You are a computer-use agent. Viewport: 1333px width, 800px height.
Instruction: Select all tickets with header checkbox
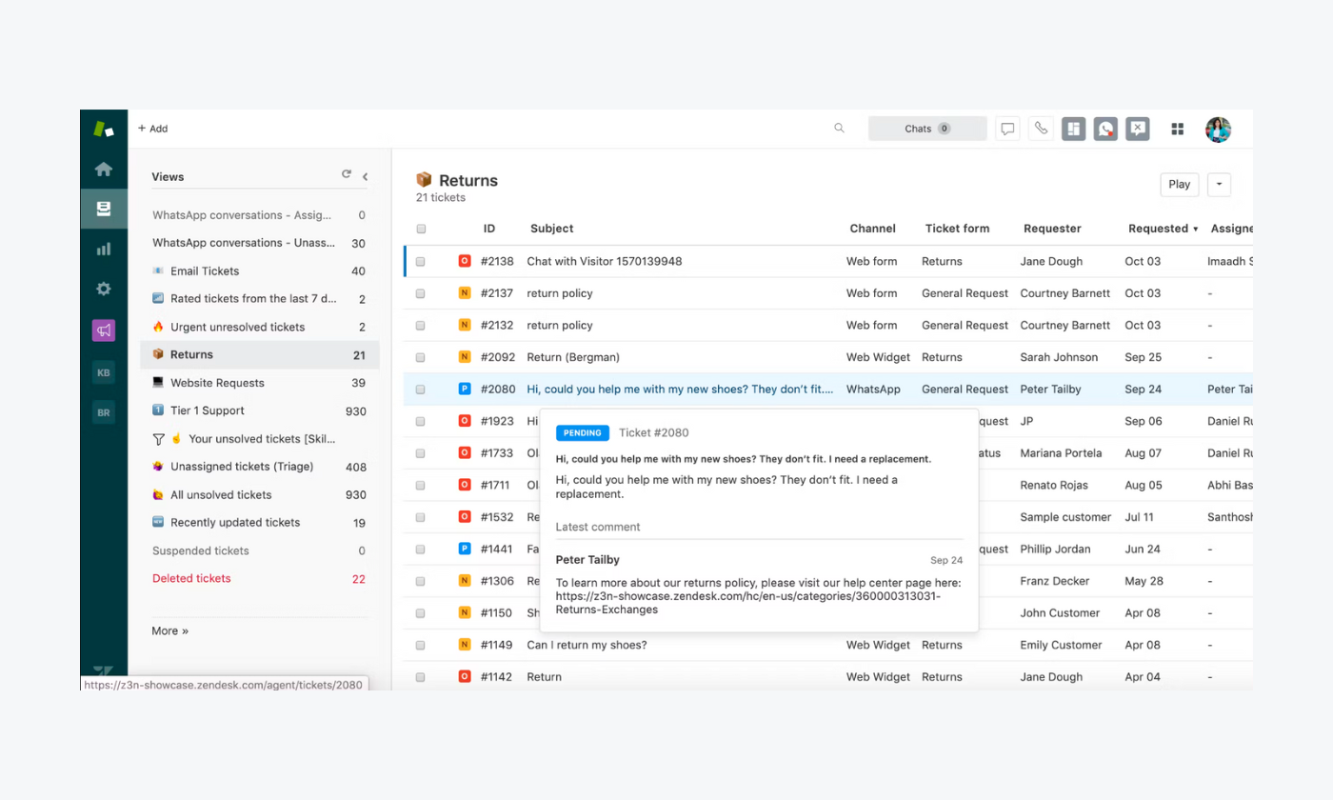click(x=421, y=229)
